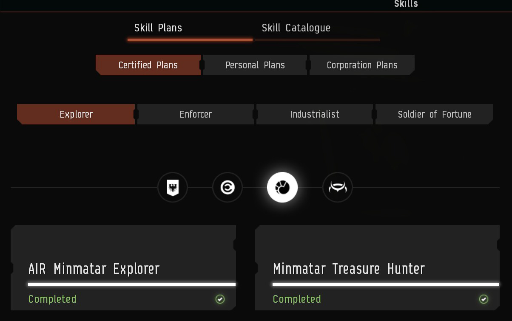Select the Explorer career category
The height and width of the screenshot is (321, 512).
tap(76, 114)
